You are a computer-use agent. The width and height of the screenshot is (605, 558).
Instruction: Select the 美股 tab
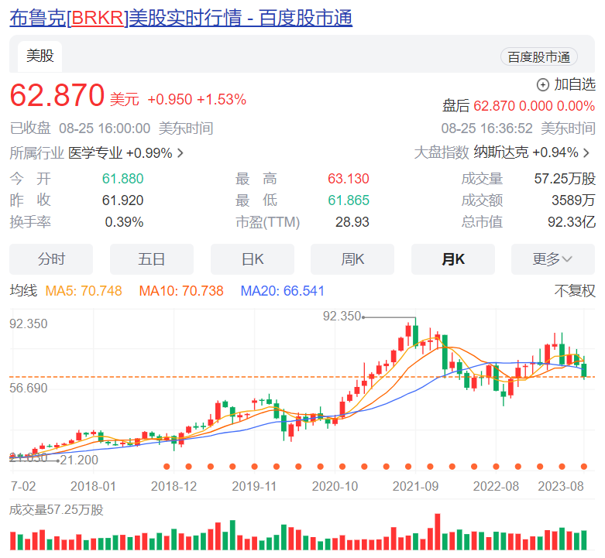[40, 56]
